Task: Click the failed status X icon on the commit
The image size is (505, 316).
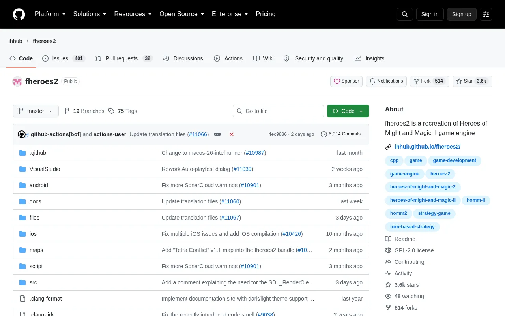Action: (232, 134)
